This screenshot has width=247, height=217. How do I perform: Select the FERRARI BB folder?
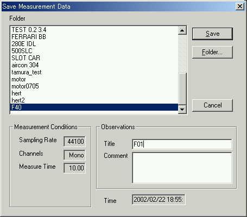[94, 37]
